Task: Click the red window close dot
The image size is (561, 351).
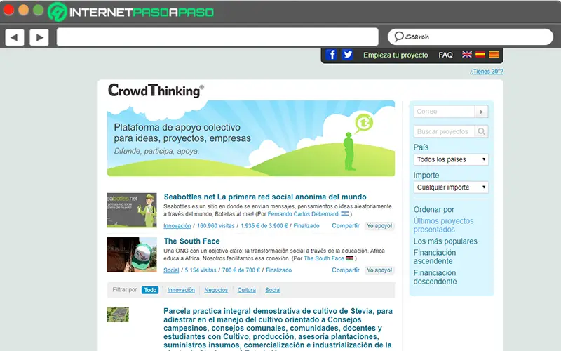Action: click(x=8, y=10)
